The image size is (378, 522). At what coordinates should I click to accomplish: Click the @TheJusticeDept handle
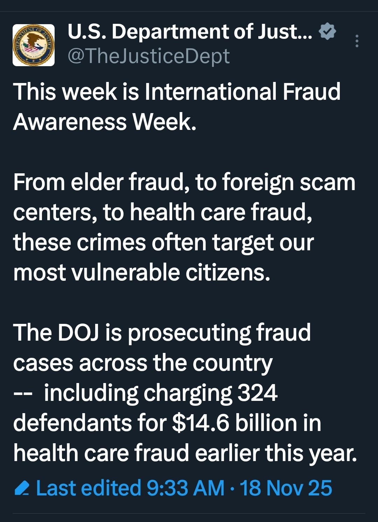tap(148, 56)
